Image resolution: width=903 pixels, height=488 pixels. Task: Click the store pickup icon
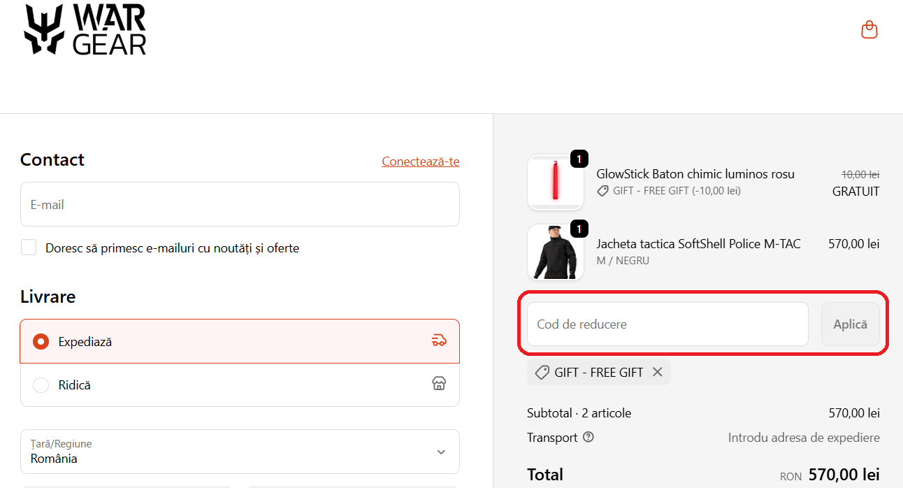tap(439, 383)
